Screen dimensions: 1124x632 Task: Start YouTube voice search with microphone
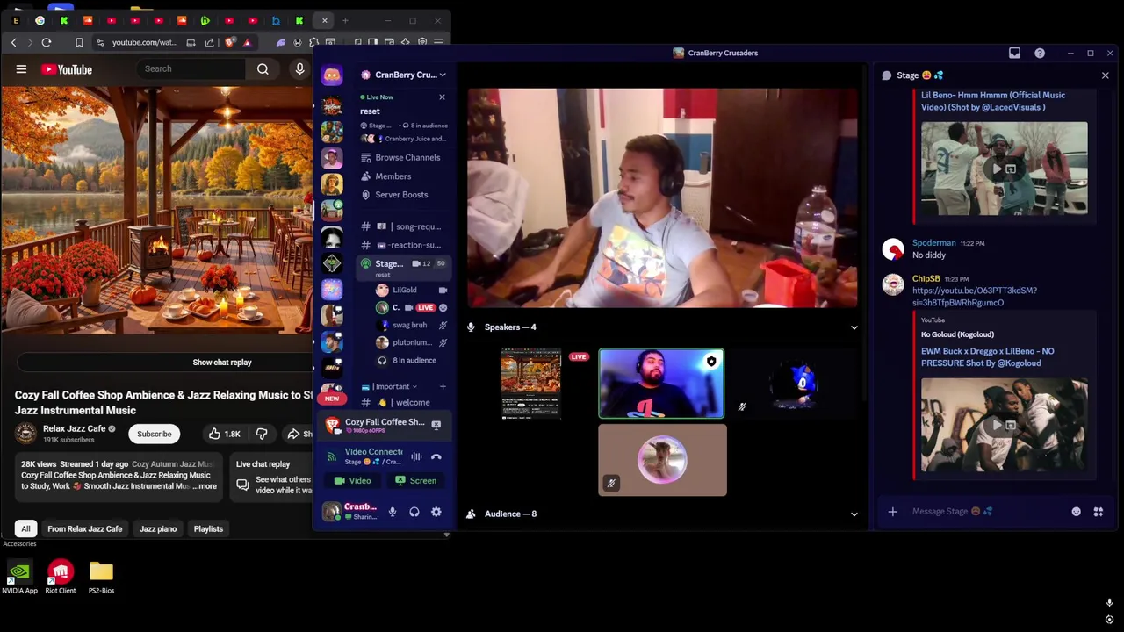[299, 68]
